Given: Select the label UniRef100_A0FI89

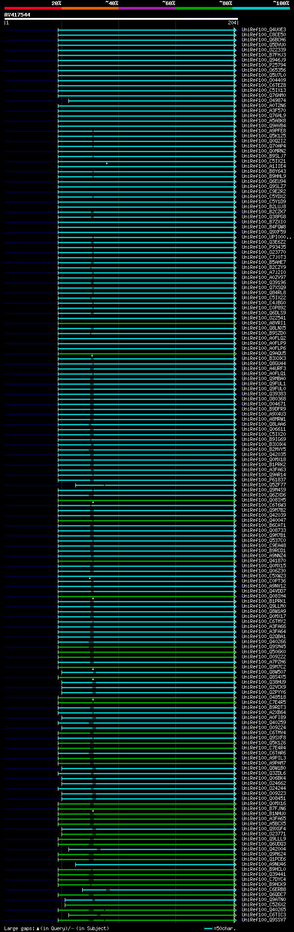Looking at the screenshot, I should (264, 718).
